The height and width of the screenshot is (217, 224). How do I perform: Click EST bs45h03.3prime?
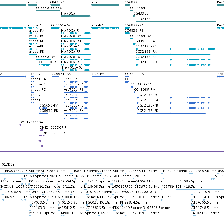click(42, 213)
